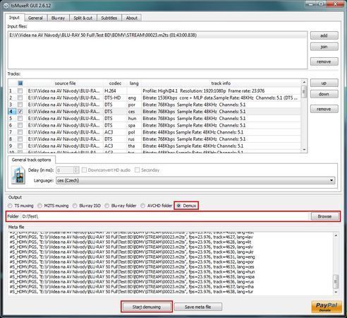Check track 6 DTS spa checkbox

[20, 125]
